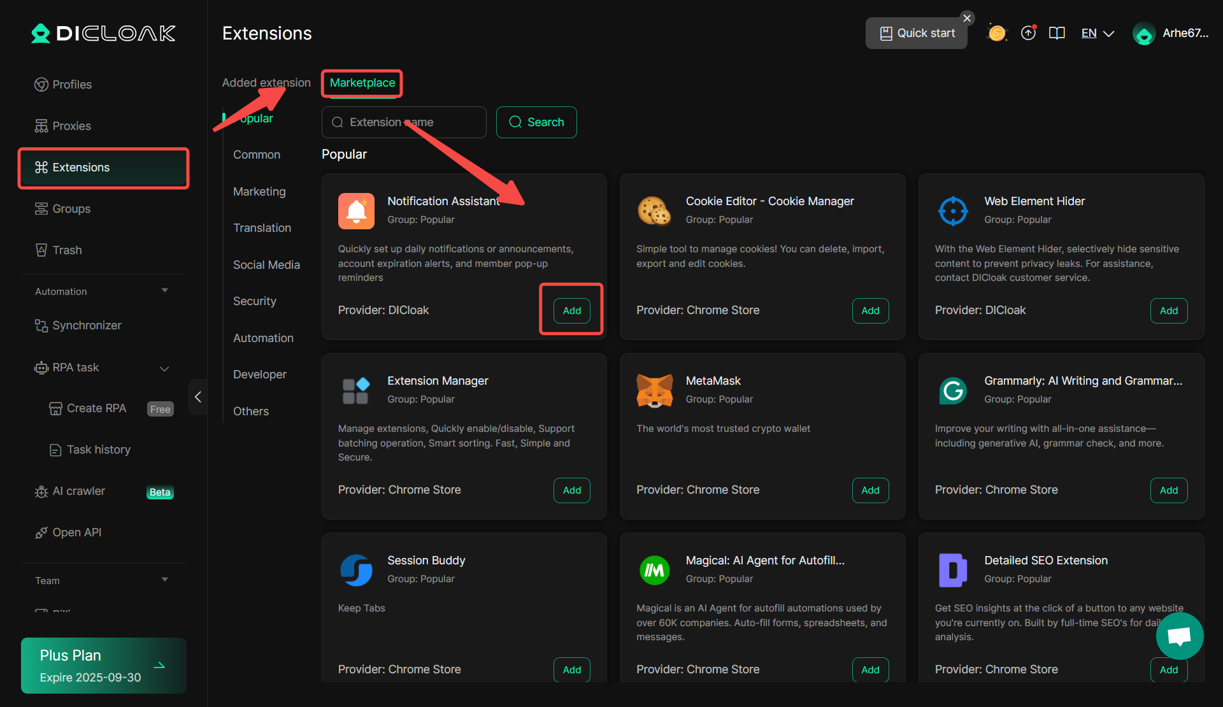Select Extensions in the sidebar
1223x707 pixels.
103,168
